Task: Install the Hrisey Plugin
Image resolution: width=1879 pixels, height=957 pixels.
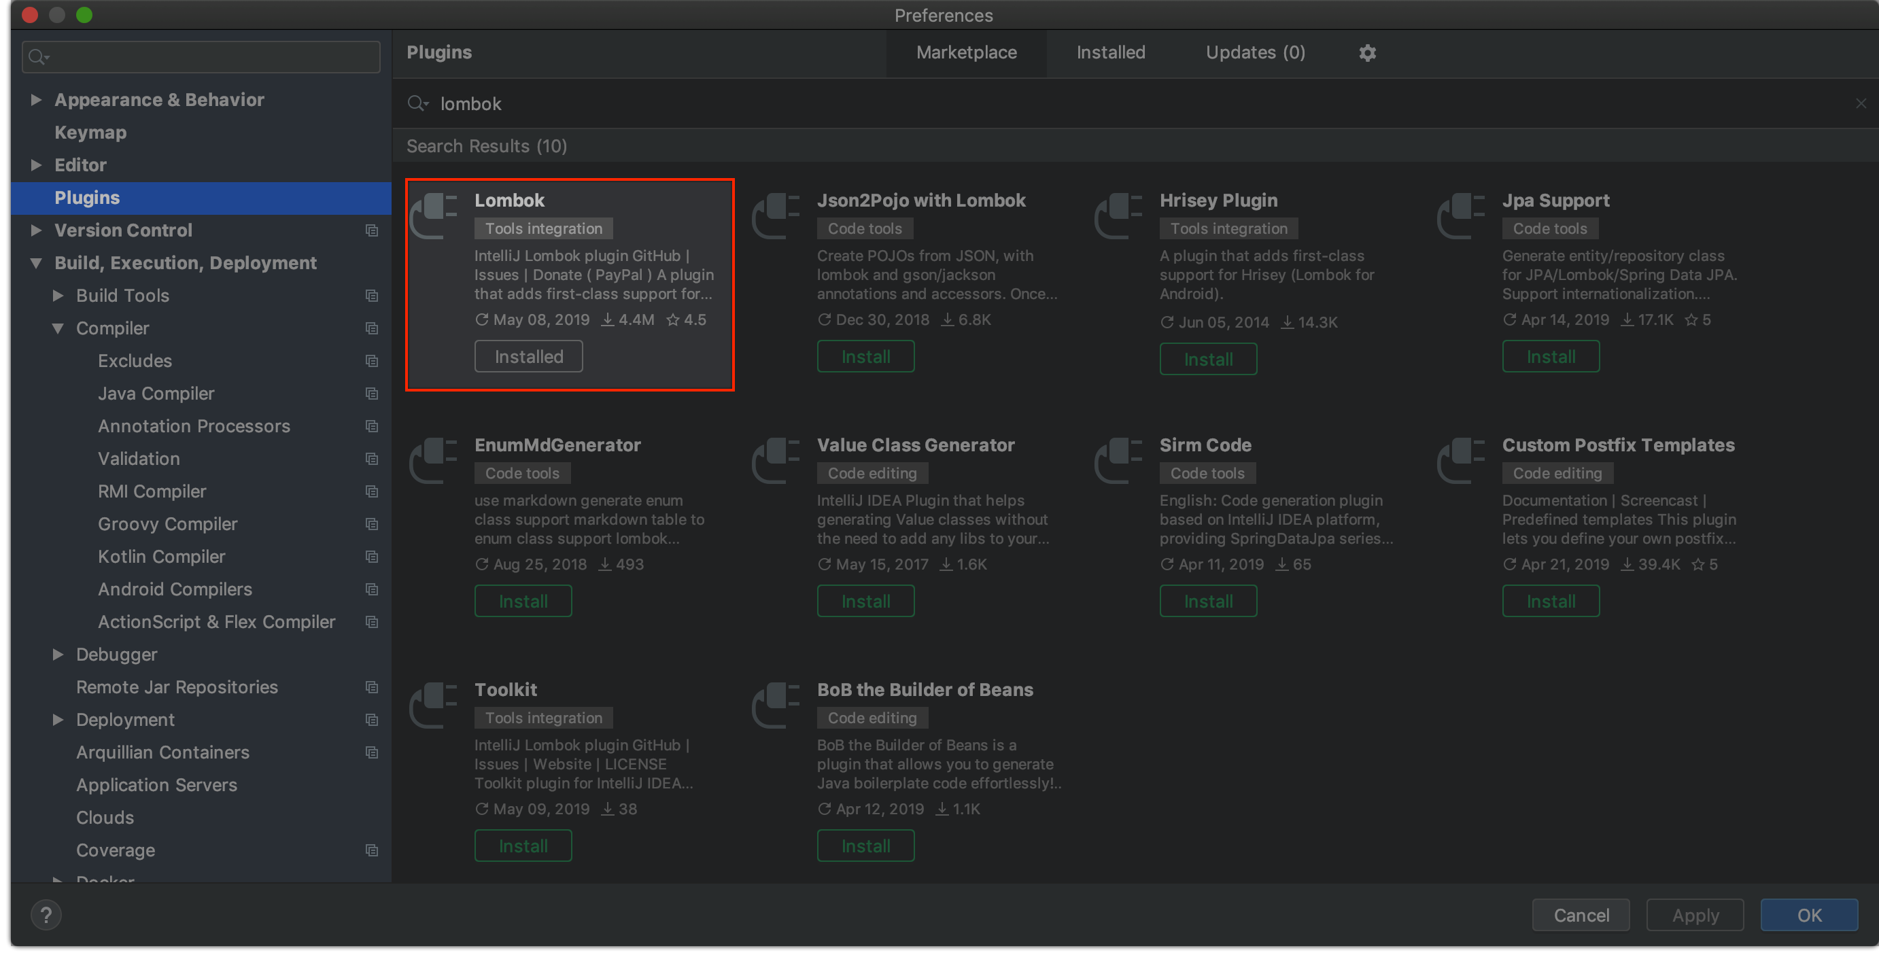Action: pos(1208,359)
